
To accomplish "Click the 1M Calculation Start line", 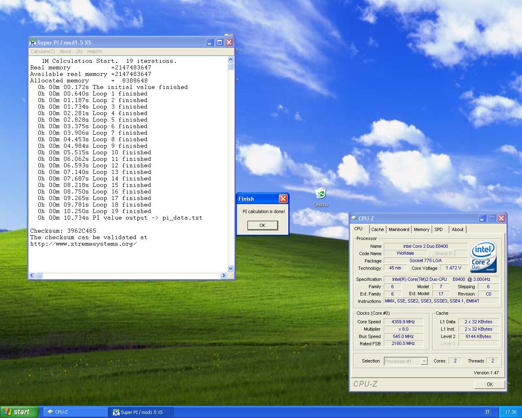I will click(x=109, y=61).
